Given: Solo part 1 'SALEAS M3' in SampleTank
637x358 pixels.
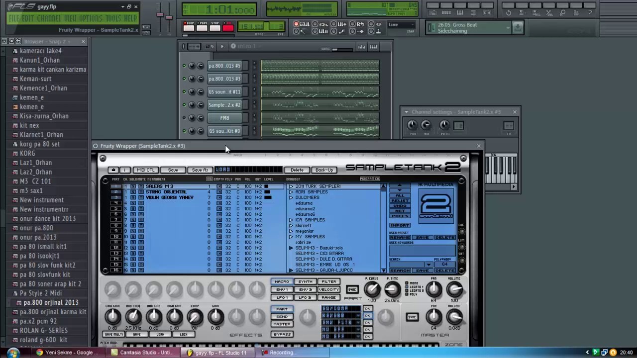Looking at the screenshot, I should click(x=133, y=186).
